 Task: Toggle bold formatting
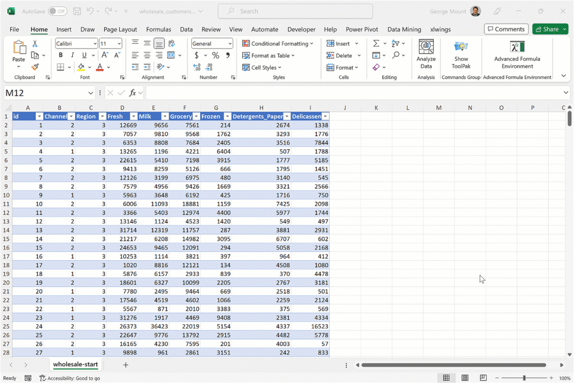coord(61,56)
